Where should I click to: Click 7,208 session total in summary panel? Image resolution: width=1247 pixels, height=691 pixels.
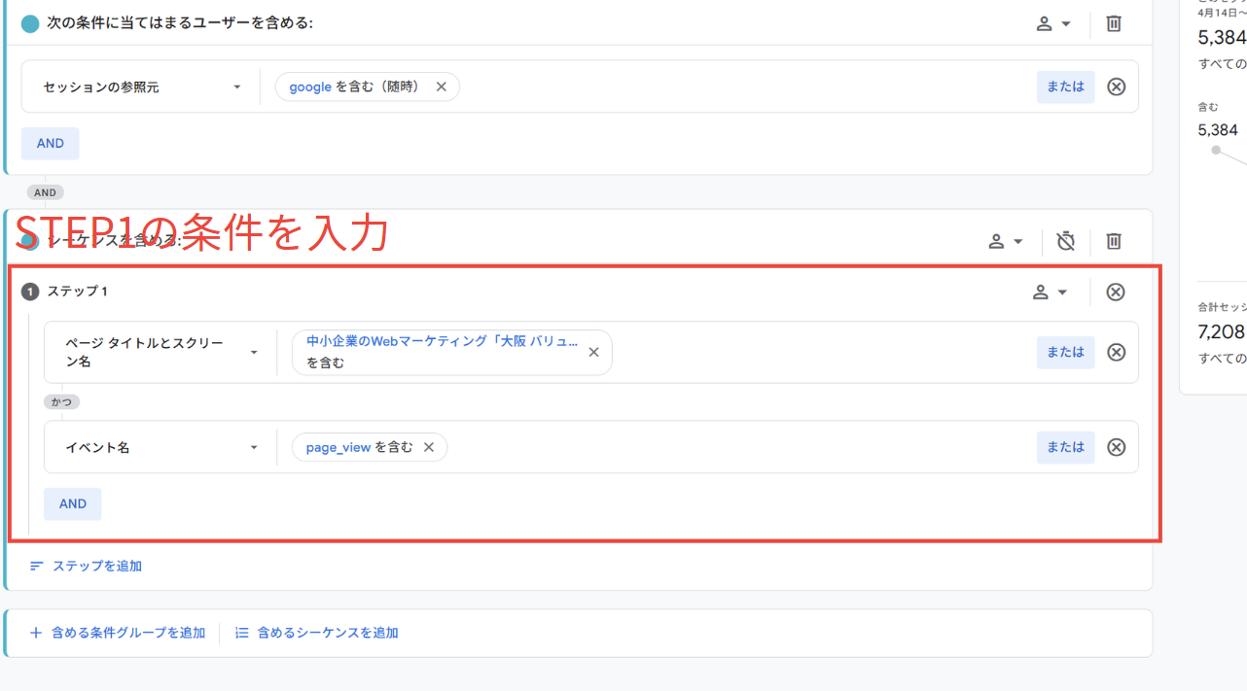pos(1221,332)
